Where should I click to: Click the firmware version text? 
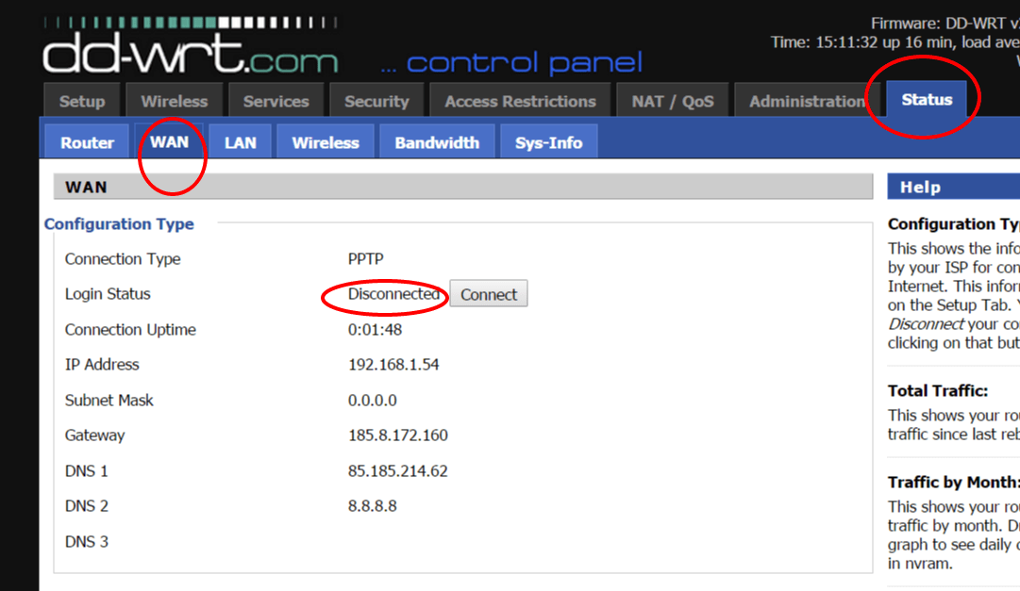click(945, 24)
